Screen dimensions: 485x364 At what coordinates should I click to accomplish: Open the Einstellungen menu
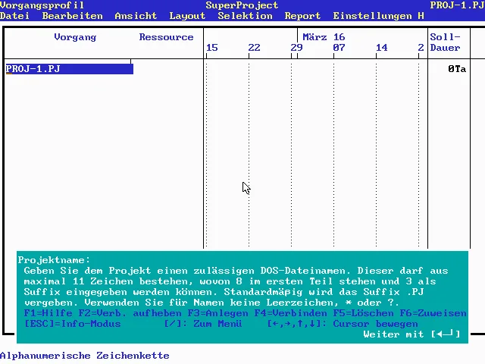point(372,16)
